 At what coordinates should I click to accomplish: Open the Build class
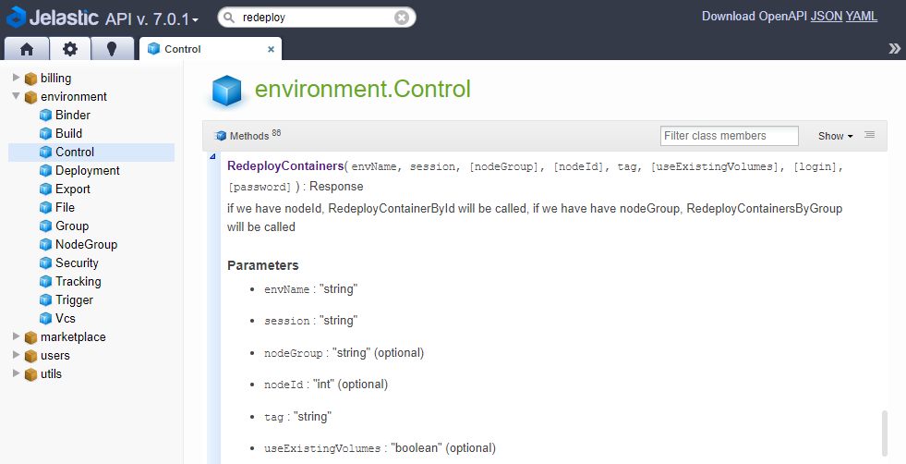click(68, 134)
